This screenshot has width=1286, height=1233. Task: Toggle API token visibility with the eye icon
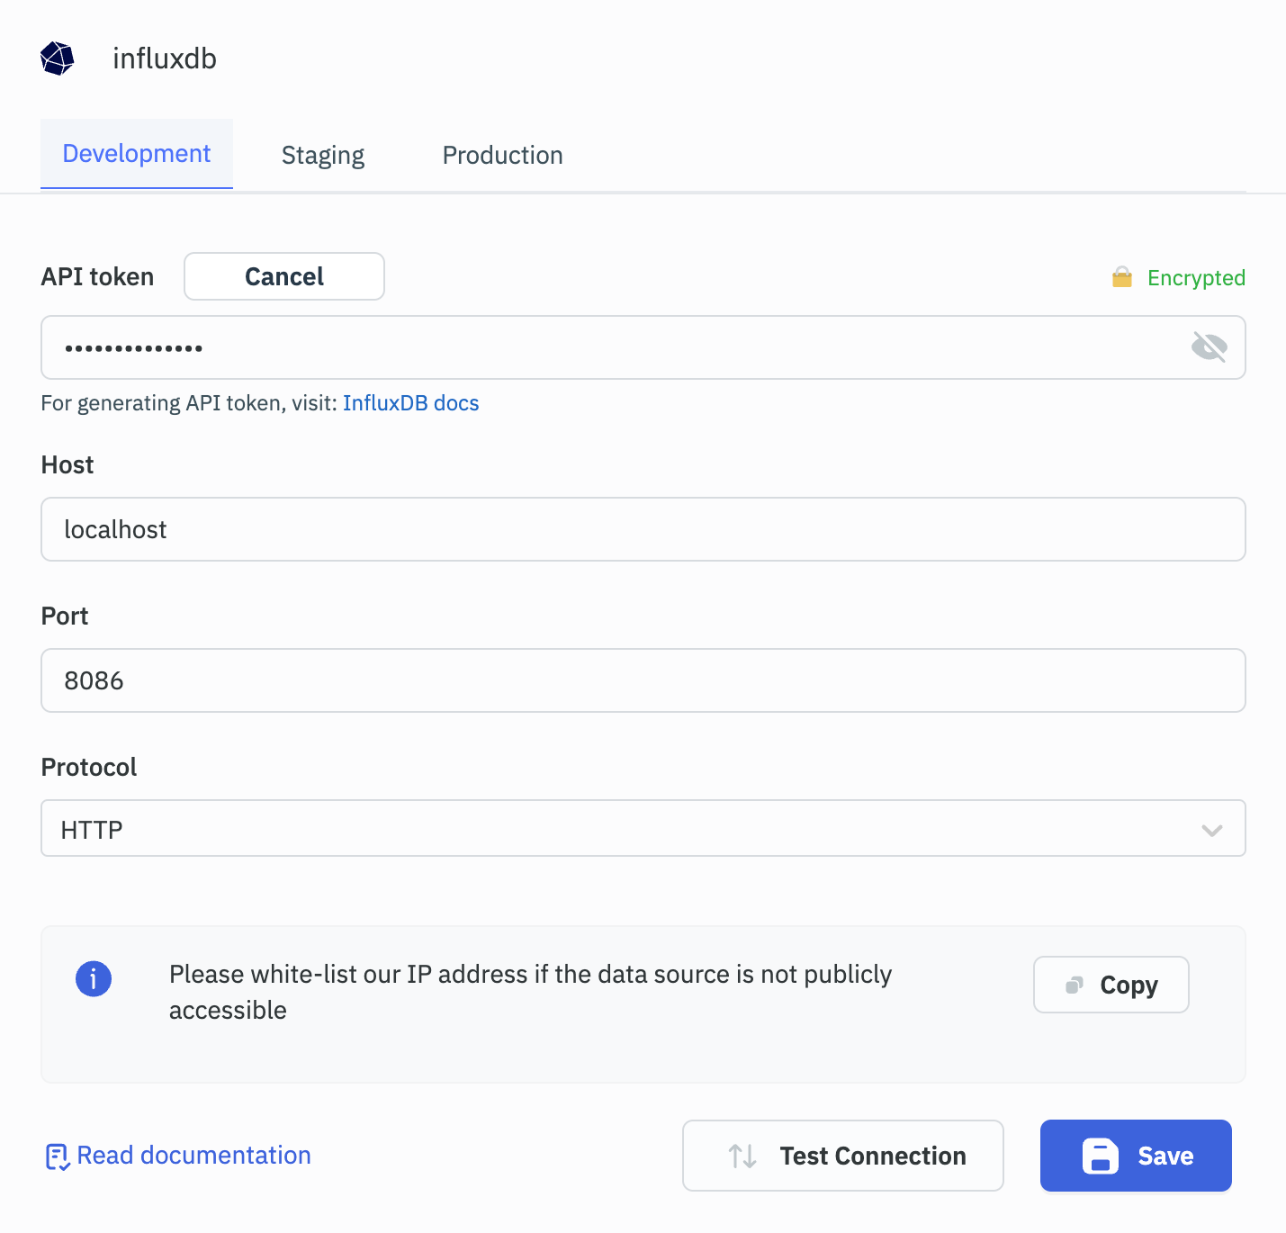tap(1209, 347)
